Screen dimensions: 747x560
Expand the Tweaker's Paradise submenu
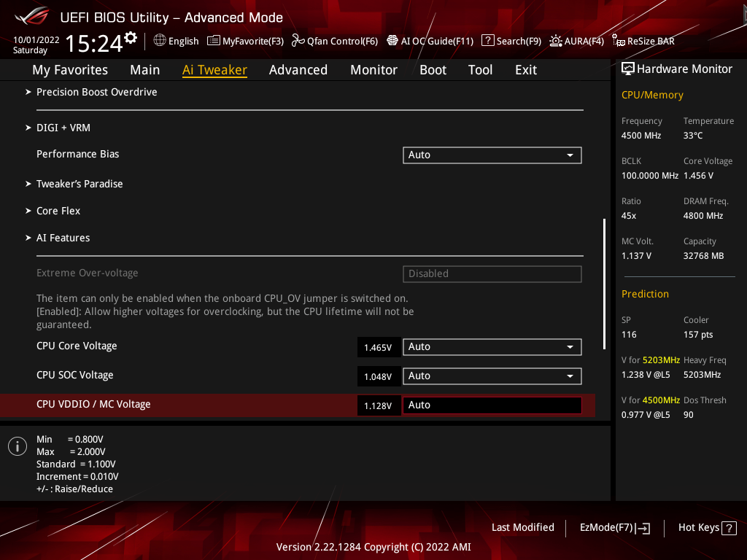(x=80, y=184)
